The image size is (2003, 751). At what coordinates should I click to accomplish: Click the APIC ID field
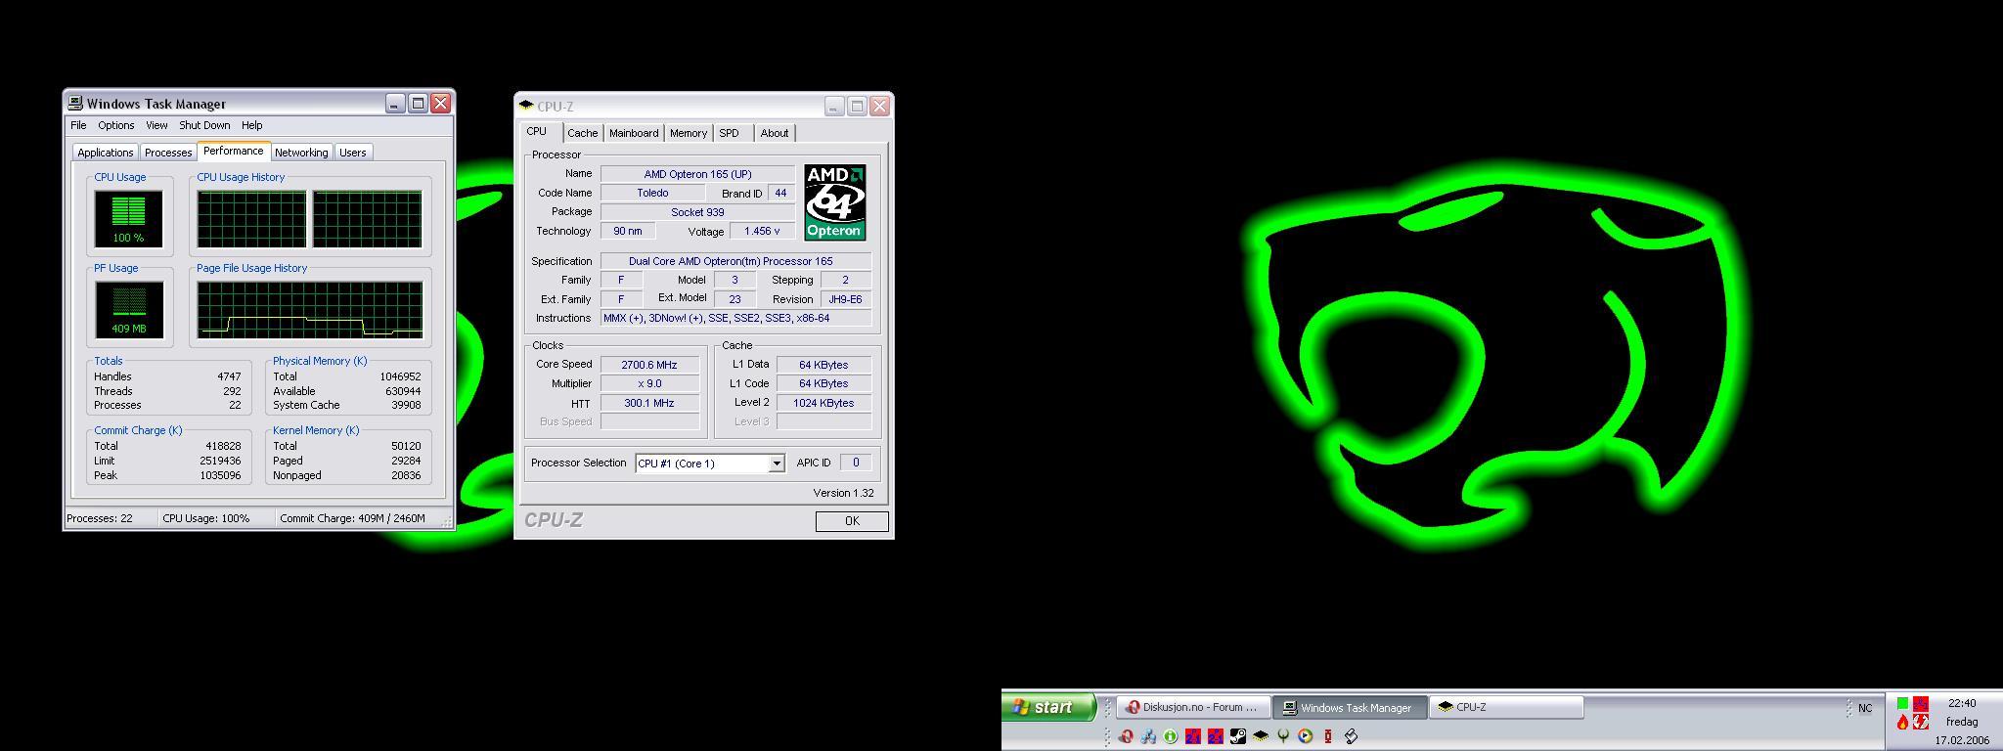856,463
